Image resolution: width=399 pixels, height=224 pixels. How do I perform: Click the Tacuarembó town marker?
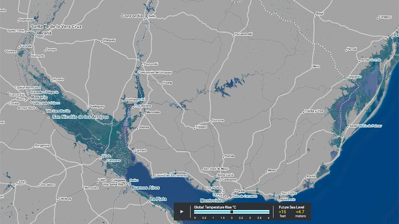tap(233, 35)
